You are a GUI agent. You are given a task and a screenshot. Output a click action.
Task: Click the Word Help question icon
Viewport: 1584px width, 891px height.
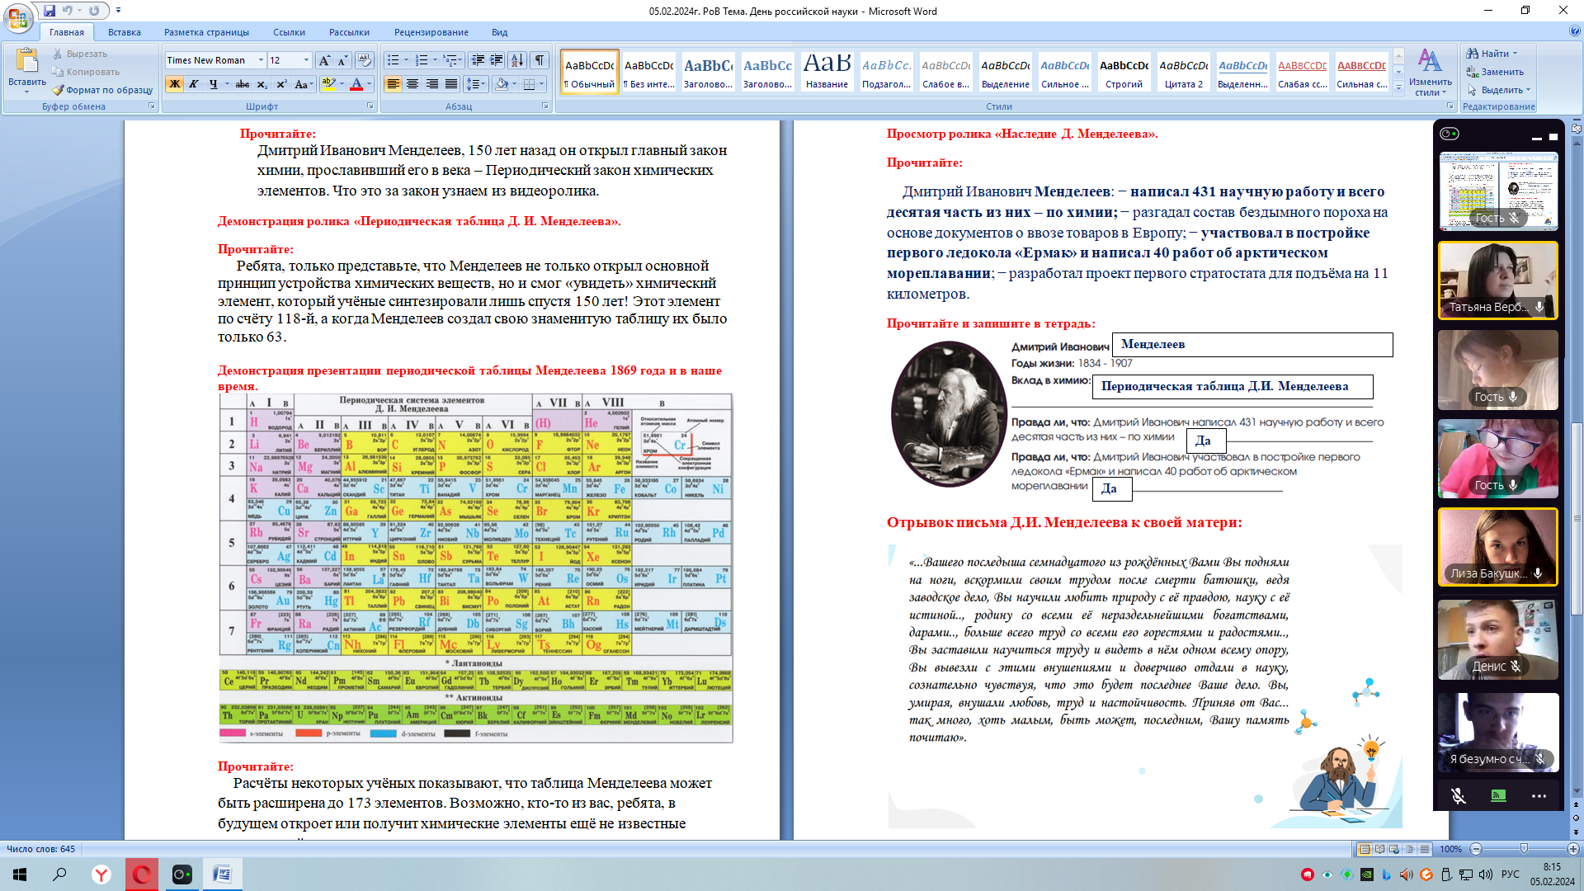1575,31
